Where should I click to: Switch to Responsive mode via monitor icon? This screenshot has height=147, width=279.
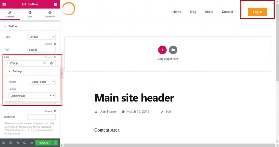tap(25, 143)
